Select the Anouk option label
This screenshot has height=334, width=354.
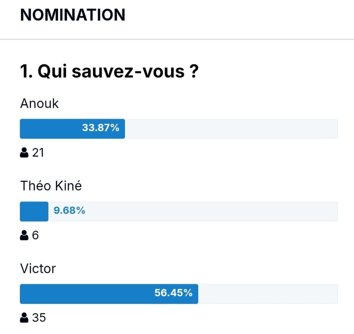click(39, 104)
